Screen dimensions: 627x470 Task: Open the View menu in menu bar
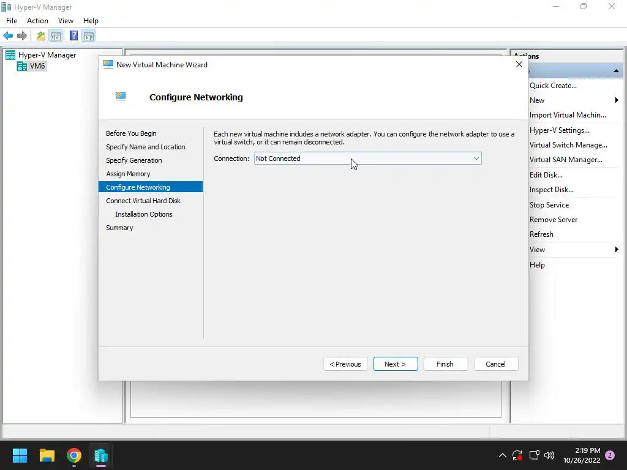(66, 21)
